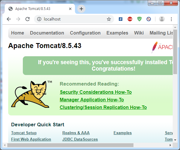Open a new tab with plus button
This screenshot has width=180, height=150.
point(81,9)
